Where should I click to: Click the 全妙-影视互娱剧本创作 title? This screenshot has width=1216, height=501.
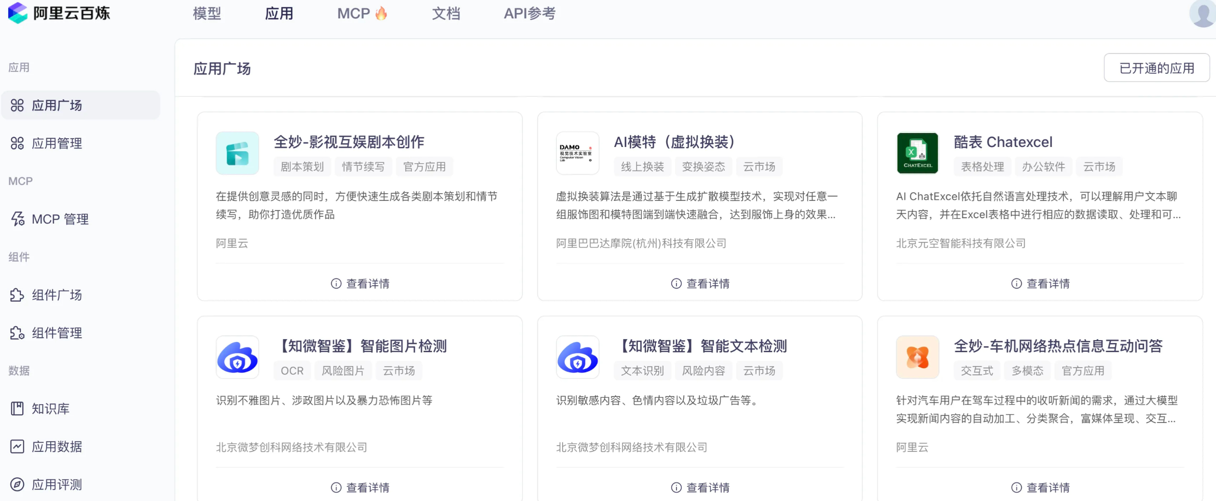click(x=349, y=142)
